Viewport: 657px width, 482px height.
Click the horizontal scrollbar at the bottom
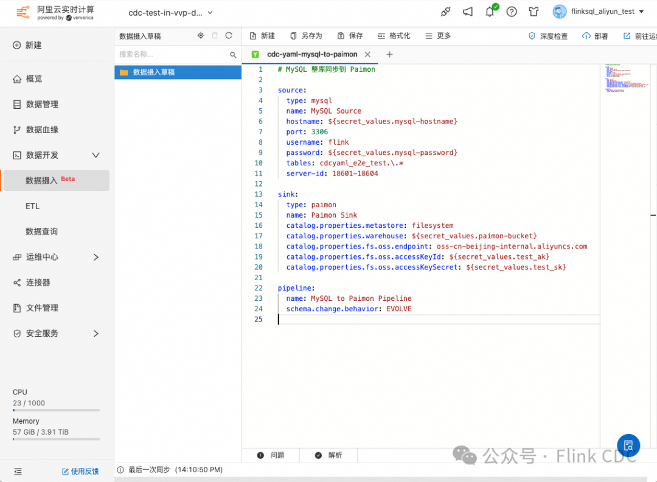point(381,479)
